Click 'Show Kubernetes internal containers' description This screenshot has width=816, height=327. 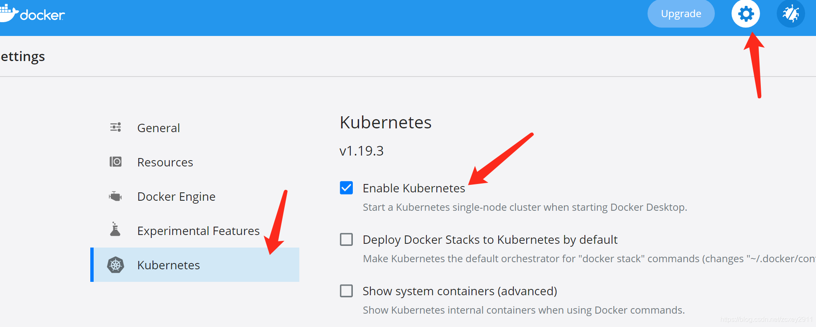pos(524,310)
